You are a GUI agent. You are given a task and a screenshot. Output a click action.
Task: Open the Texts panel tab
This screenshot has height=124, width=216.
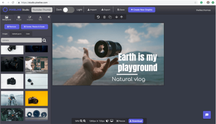point(40,18)
